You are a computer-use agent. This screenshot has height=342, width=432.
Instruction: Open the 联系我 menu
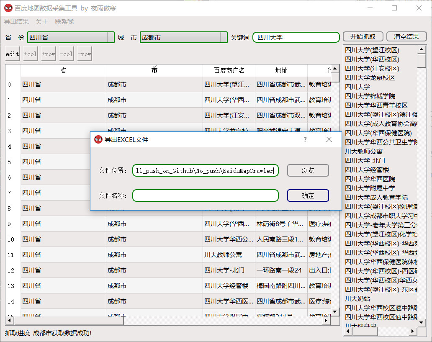click(x=64, y=21)
